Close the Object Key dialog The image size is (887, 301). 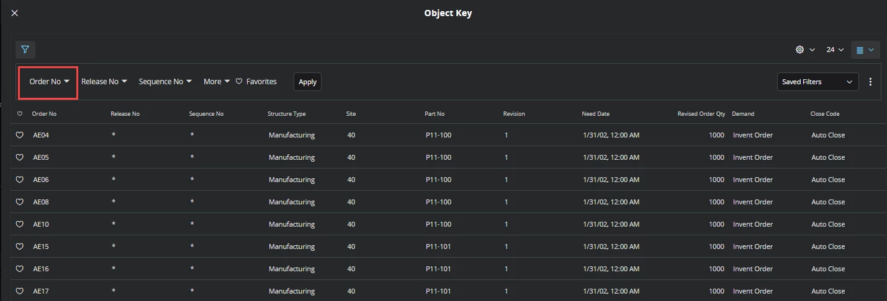(15, 13)
